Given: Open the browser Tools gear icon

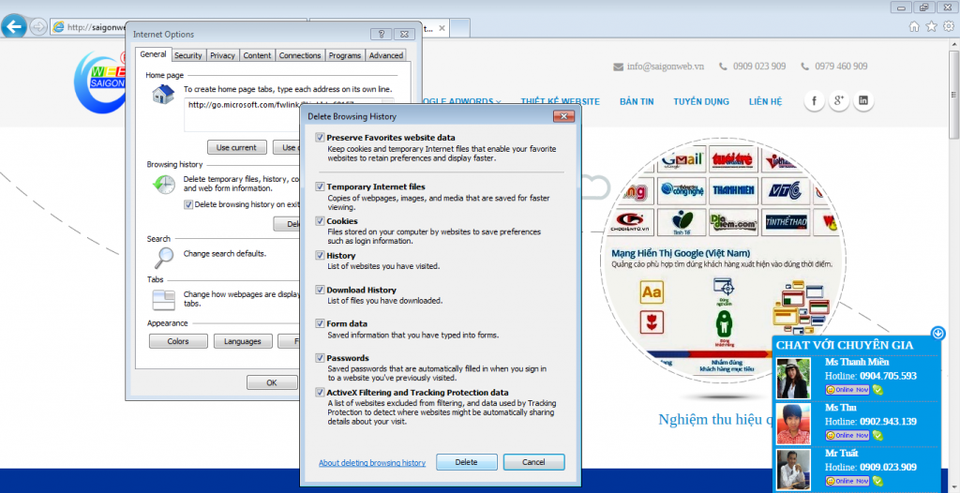Looking at the screenshot, I should (x=949, y=26).
